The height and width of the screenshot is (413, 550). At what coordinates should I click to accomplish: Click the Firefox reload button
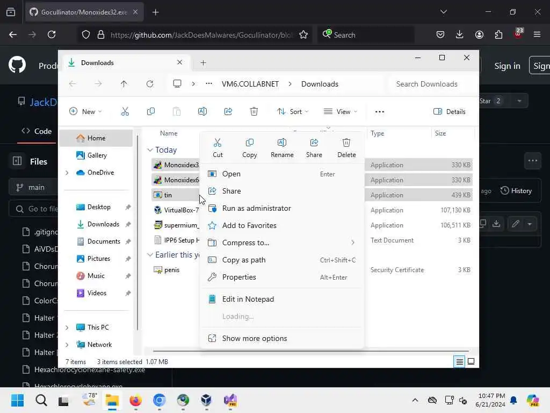[x=52, y=34]
